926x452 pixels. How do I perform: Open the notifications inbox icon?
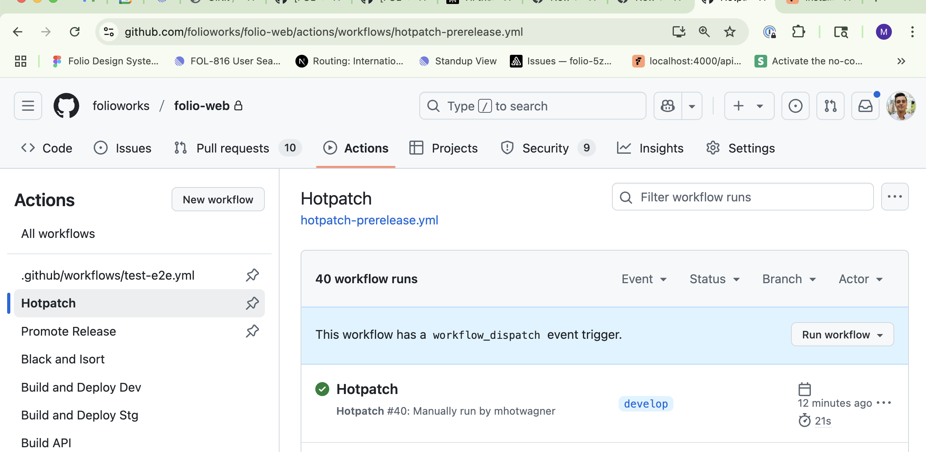(x=865, y=106)
